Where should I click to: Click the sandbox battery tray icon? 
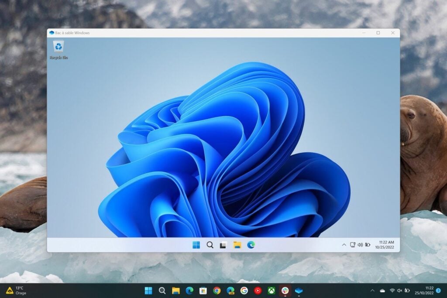[x=368, y=245]
